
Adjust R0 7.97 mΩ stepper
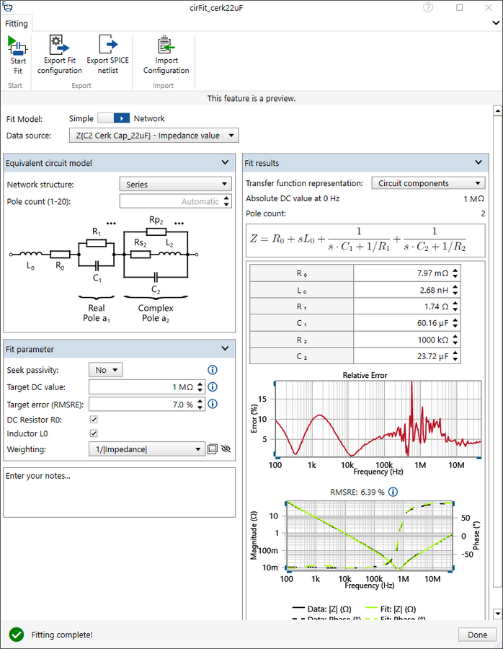point(455,273)
